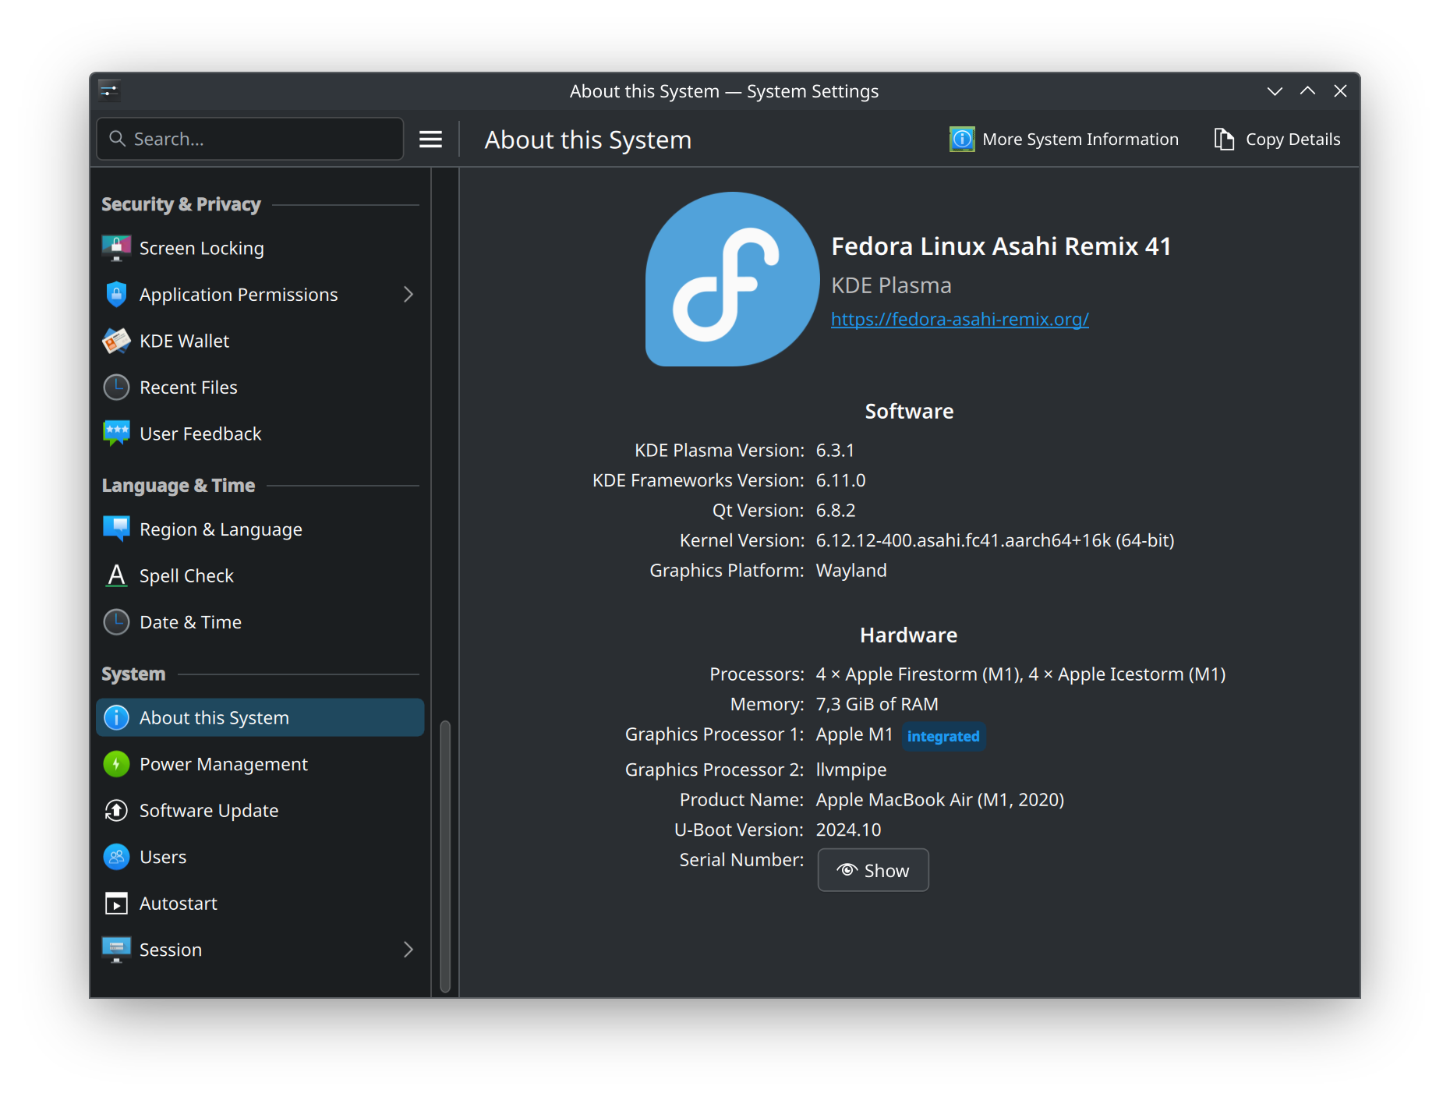1450x1104 pixels.
Task: Click the Power Management green icon
Action: click(117, 764)
